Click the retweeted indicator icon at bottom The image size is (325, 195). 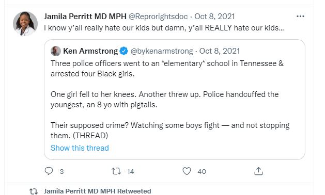pyautogui.click(x=34, y=191)
